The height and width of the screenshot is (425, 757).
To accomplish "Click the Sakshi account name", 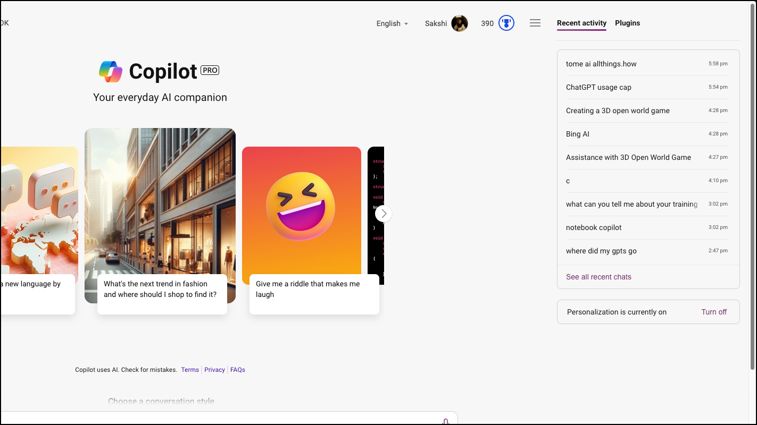I will [436, 23].
